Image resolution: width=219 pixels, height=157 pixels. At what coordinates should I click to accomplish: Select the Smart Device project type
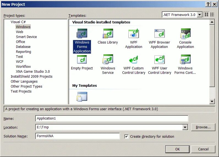(26, 37)
